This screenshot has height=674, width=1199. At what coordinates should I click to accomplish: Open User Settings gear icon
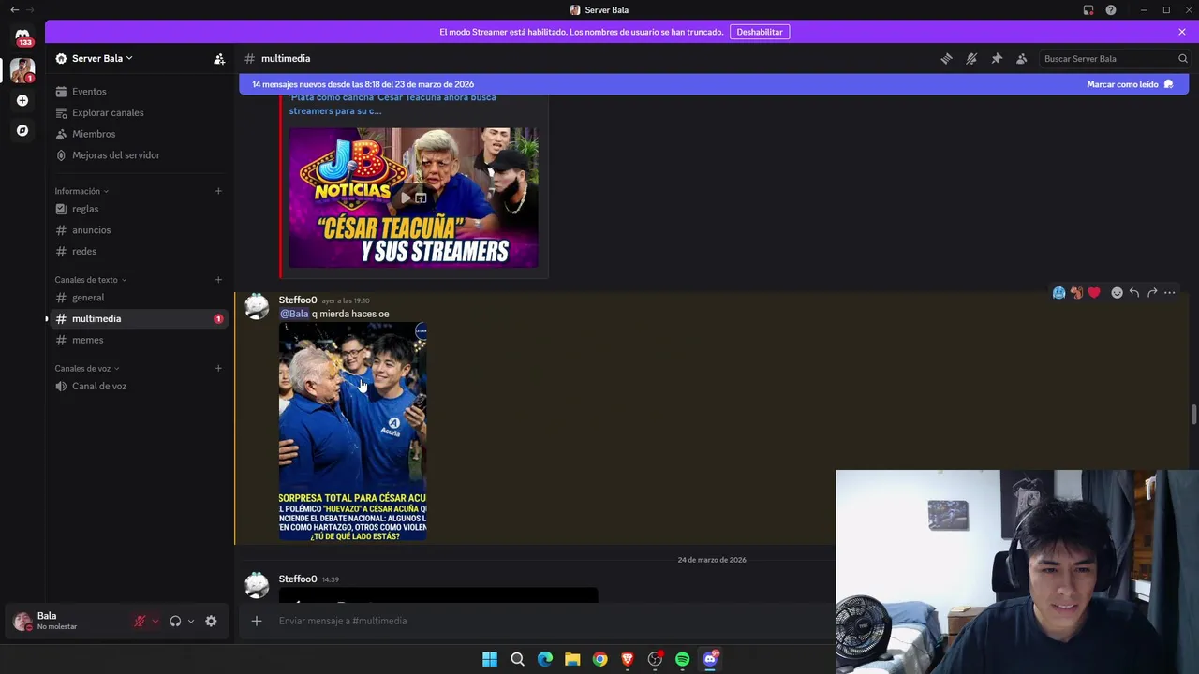(x=211, y=621)
